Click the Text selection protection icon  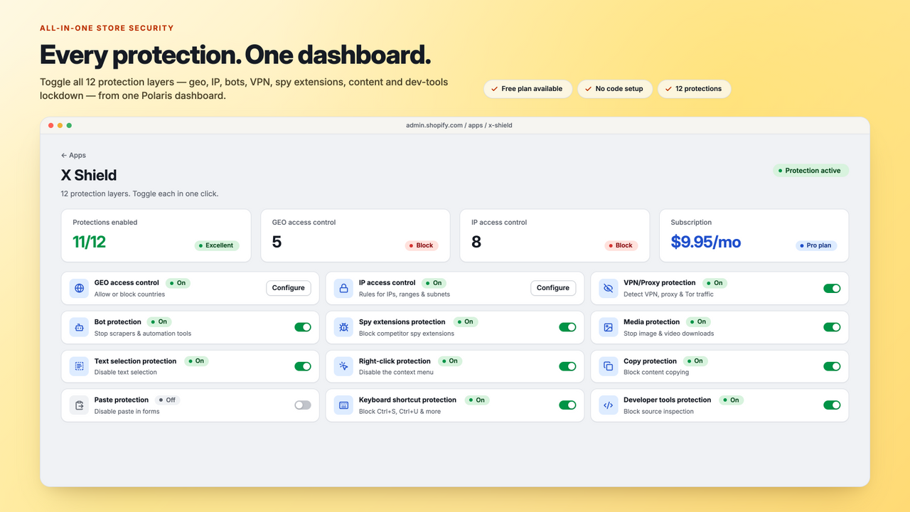pos(79,366)
